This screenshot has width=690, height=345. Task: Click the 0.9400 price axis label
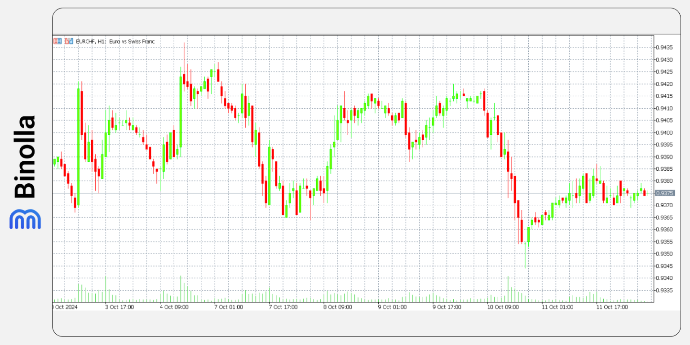click(663, 133)
